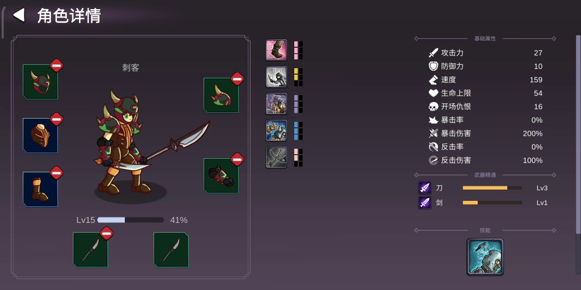
Task: Select the orange boots equipment slot
Action: tap(40, 189)
